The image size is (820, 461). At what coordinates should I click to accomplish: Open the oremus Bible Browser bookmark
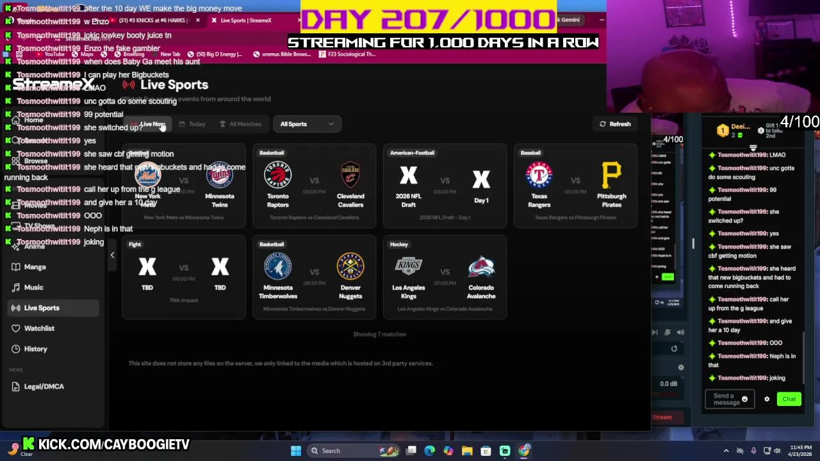(282, 54)
